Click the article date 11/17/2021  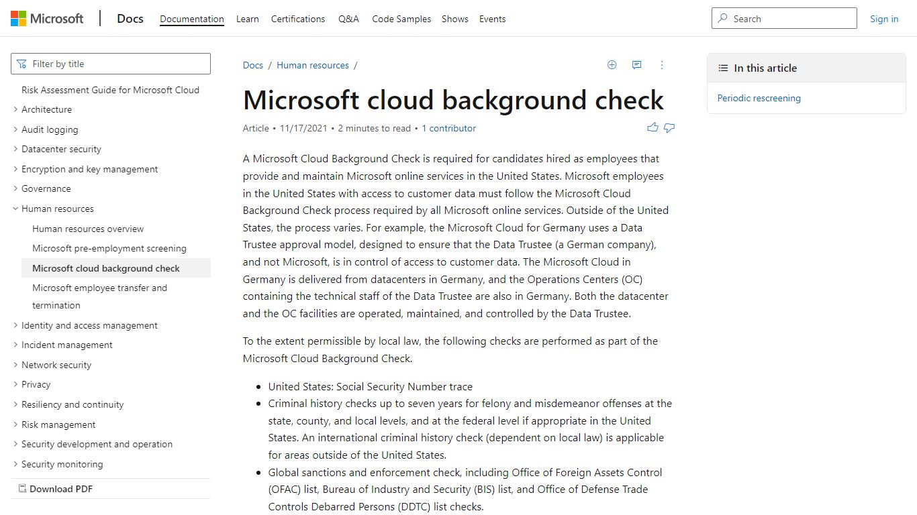pos(303,128)
